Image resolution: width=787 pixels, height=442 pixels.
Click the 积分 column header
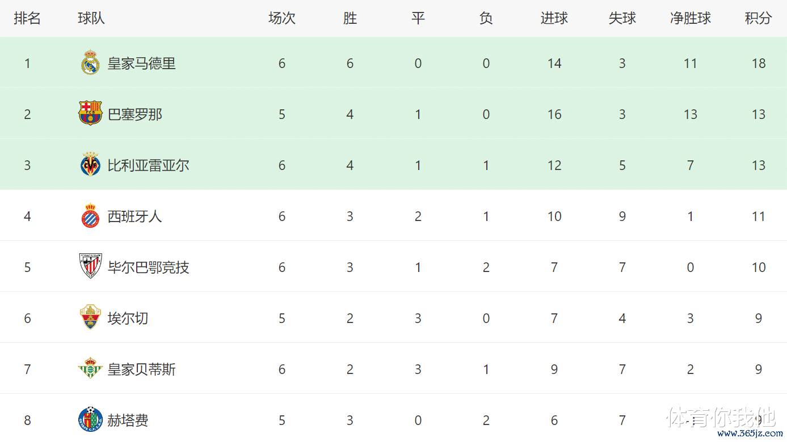(759, 18)
